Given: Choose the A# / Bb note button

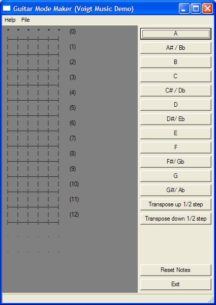Looking at the screenshot, I should pyautogui.click(x=175, y=48).
